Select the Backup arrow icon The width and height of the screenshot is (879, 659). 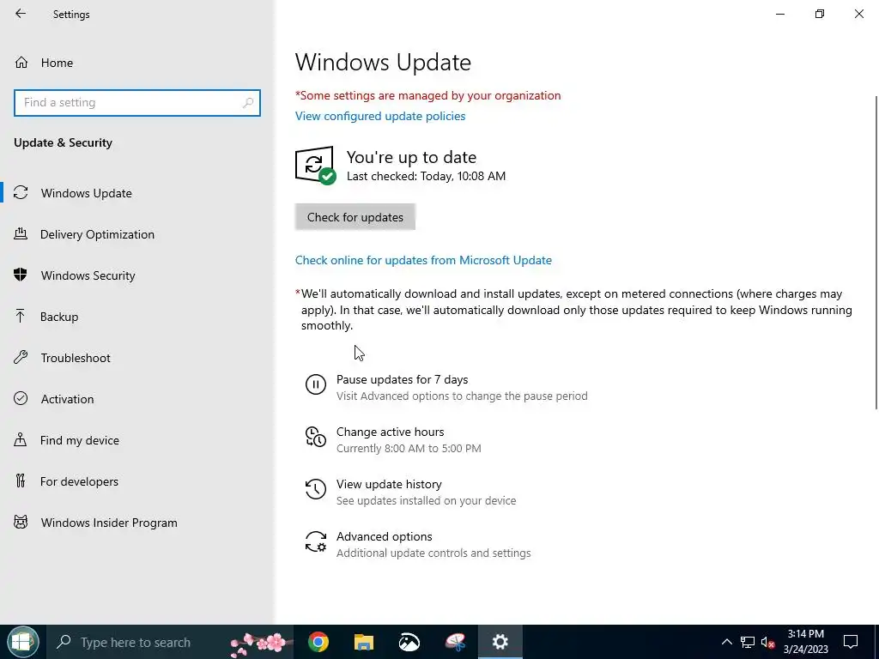[x=21, y=316]
